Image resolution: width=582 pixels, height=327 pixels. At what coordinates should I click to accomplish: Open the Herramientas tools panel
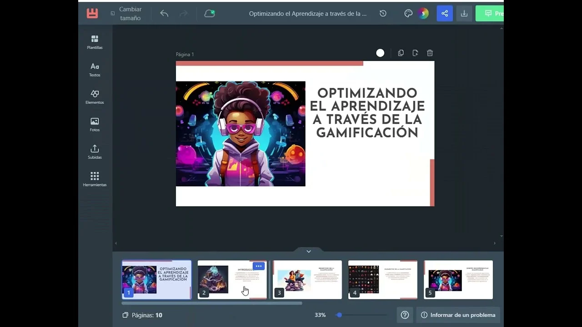tap(95, 179)
